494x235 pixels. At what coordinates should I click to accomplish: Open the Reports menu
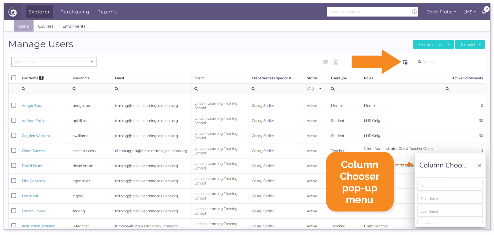coord(108,12)
